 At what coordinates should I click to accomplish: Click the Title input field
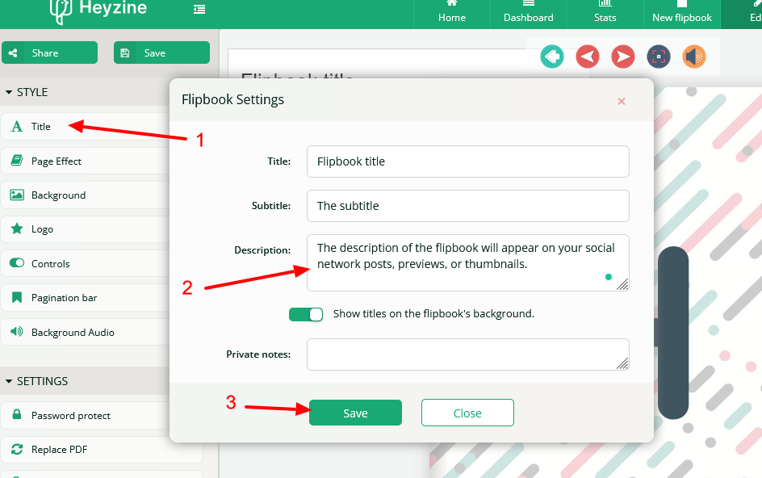pos(468,161)
